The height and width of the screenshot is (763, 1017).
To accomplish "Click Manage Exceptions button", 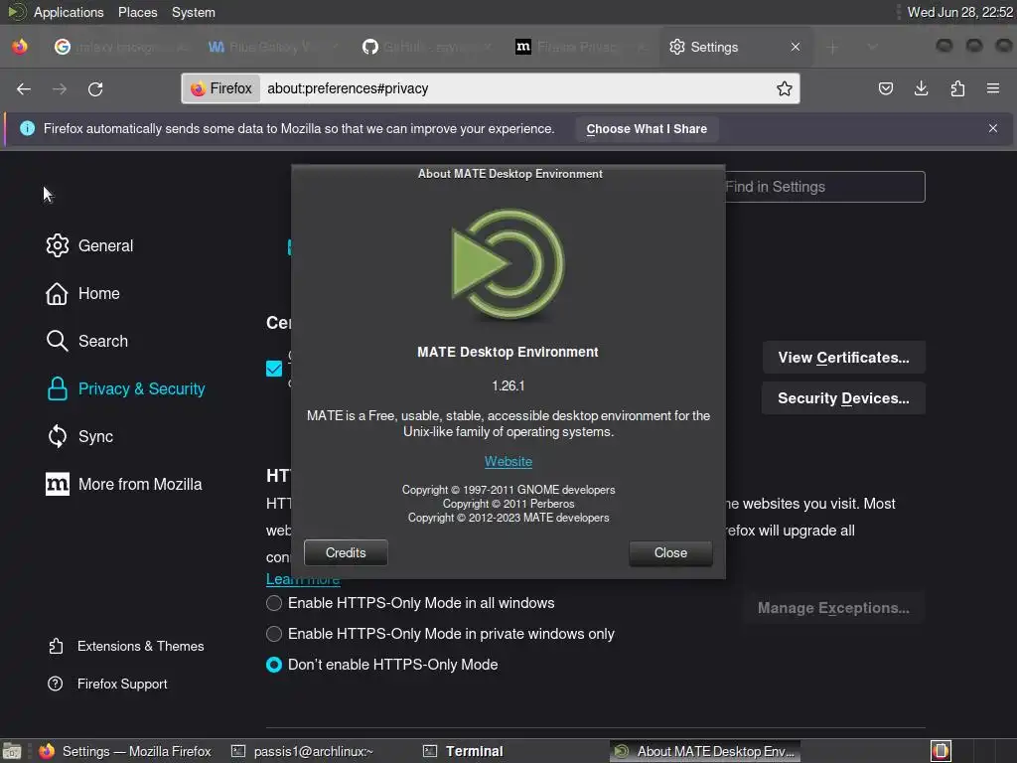I will point(833,608).
